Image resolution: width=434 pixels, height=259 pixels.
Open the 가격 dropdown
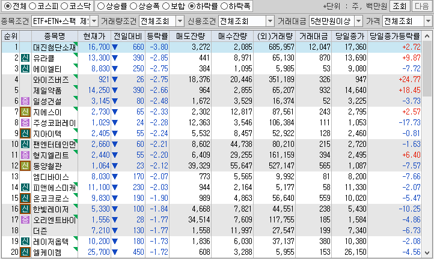428,21
